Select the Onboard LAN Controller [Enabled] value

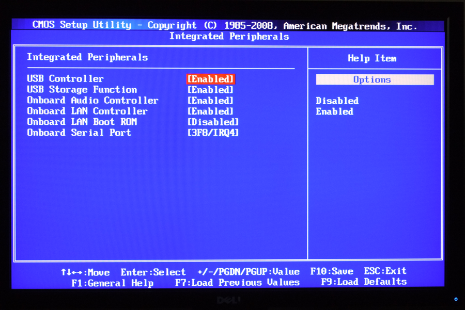[210, 111]
